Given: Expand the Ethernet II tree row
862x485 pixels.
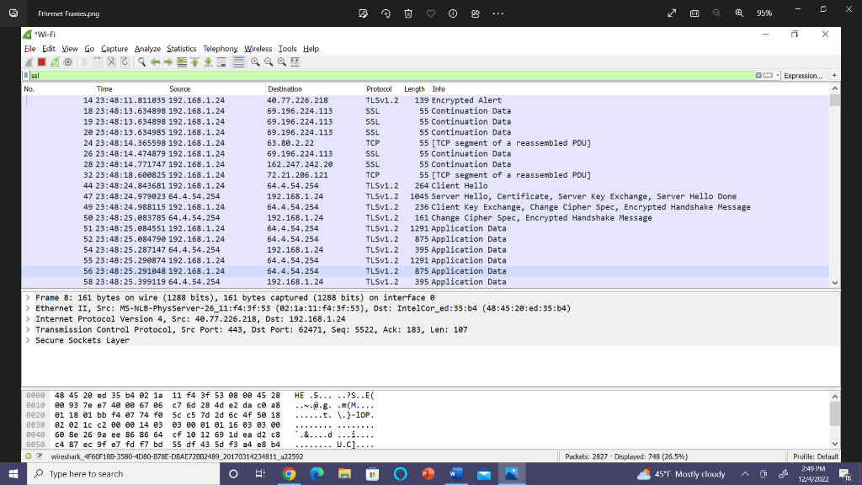Looking at the screenshot, I should click(29, 308).
